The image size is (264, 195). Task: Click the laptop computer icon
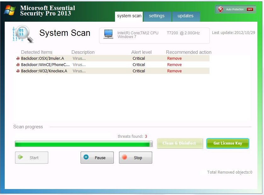(x=108, y=34)
